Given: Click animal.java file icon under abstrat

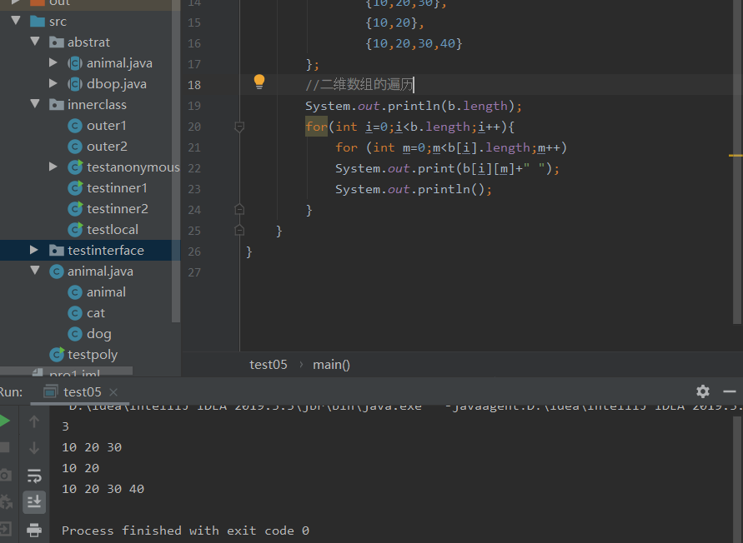Looking at the screenshot, I should (x=75, y=63).
